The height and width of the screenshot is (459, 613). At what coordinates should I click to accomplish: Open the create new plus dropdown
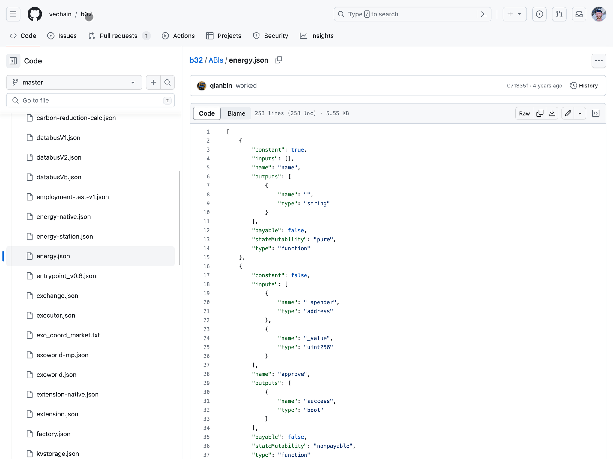514,14
